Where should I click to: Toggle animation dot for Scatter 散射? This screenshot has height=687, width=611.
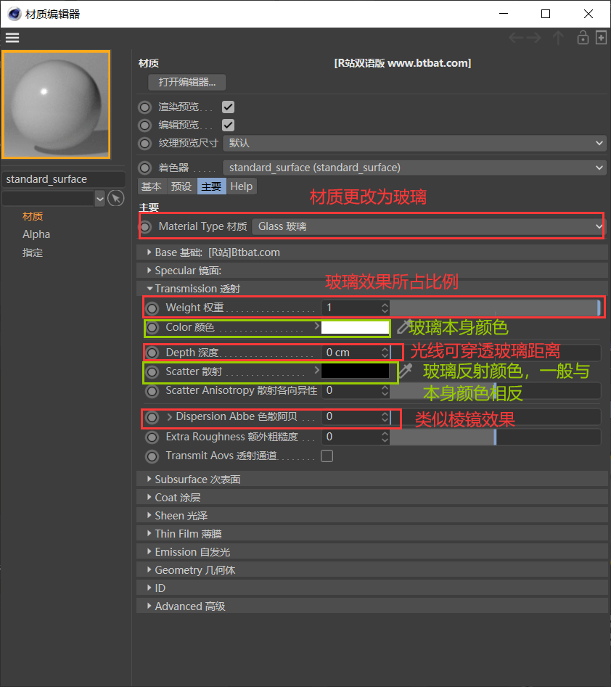(152, 372)
